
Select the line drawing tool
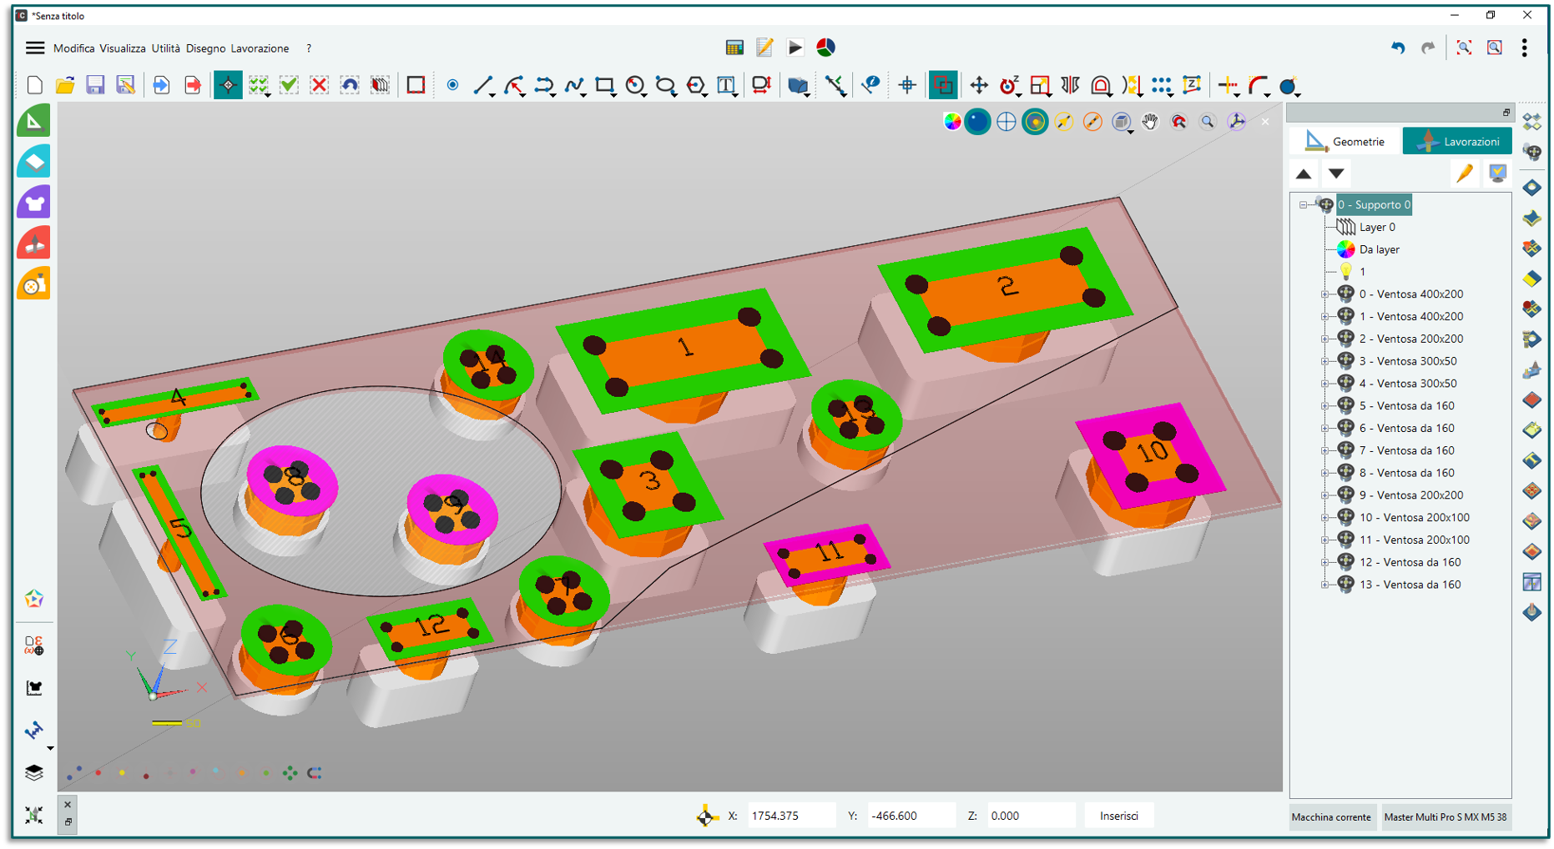tap(482, 85)
